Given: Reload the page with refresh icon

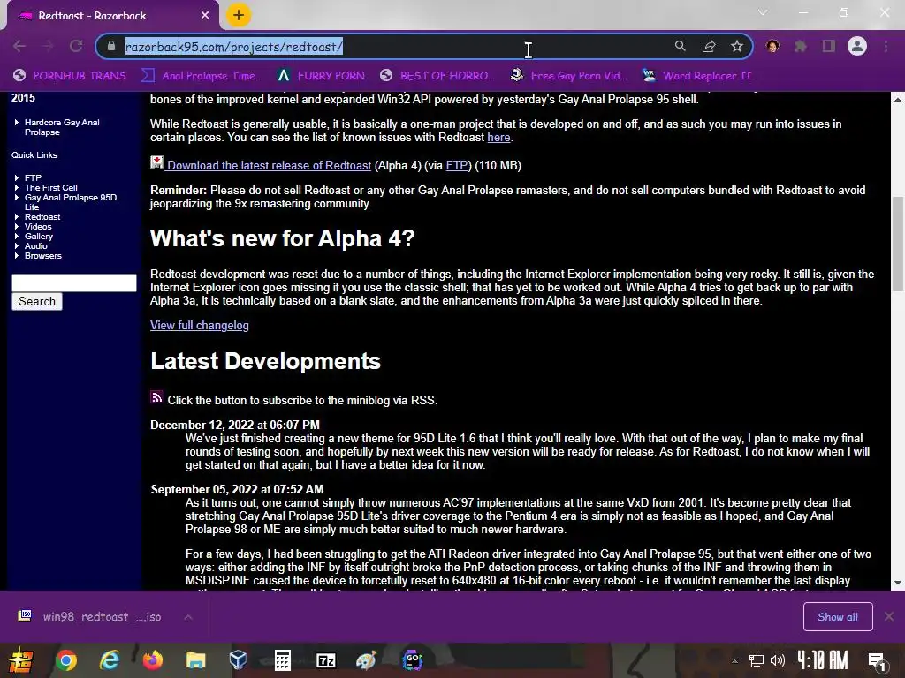Looking at the screenshot, I should 76,46.
